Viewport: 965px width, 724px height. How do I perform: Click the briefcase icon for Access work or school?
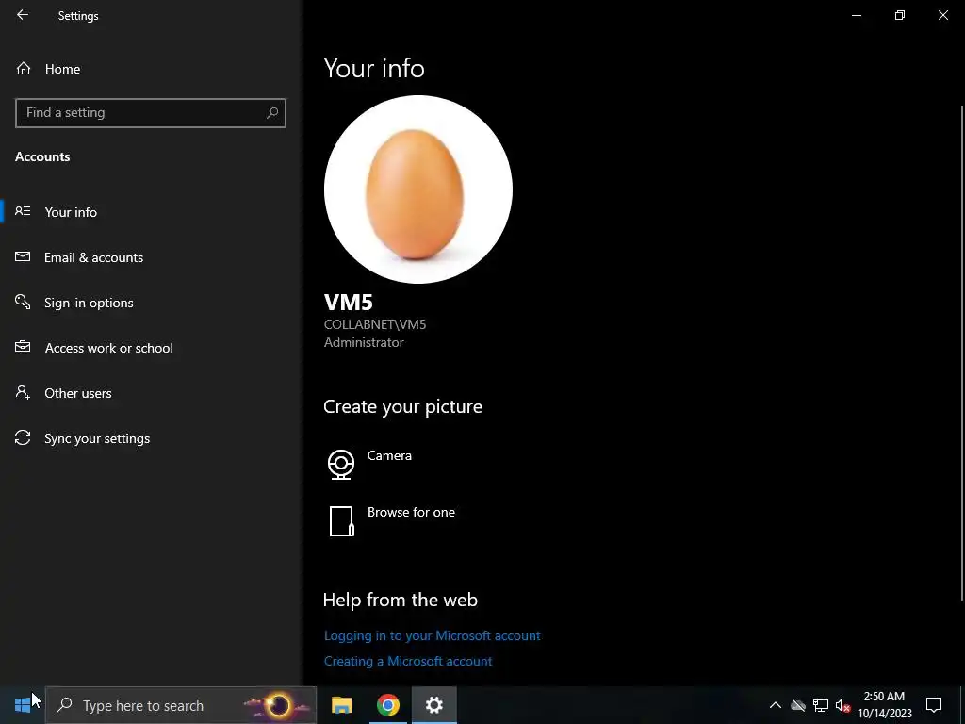click(23, 347)
